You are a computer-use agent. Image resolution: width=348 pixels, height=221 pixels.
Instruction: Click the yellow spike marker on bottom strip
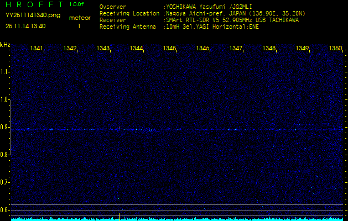coord(120,216)
